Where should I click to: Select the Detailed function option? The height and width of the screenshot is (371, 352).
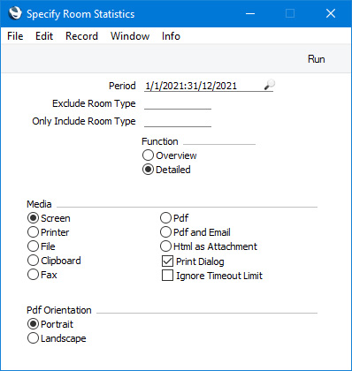tap(148, 170)
